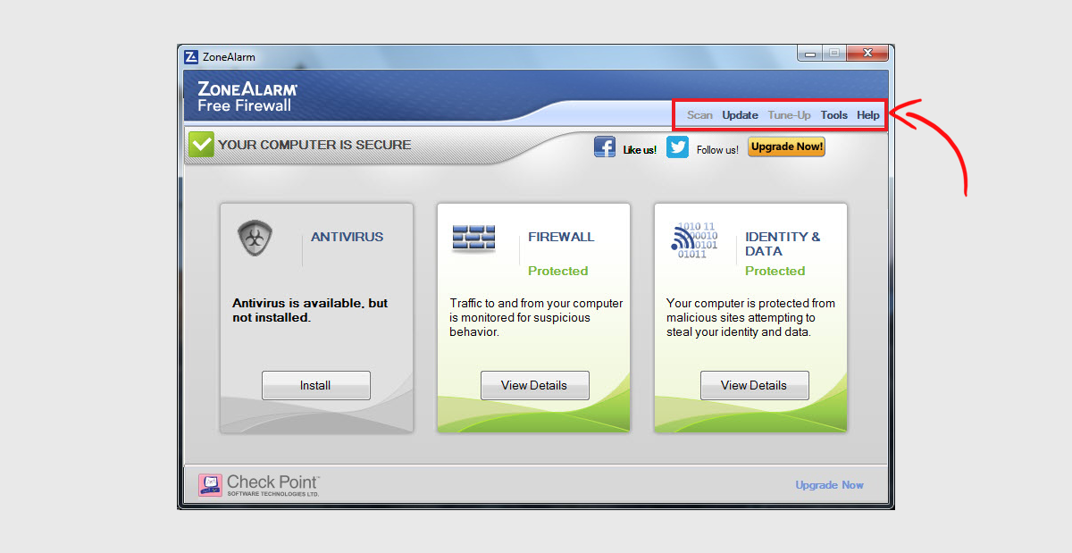Install the Antivirus component
The image size is (1072, 553).
point(315,386)
